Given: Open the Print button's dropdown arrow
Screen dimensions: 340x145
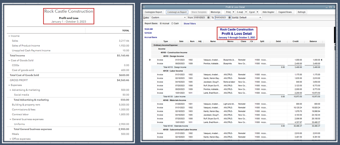Looking at the screenshot, I should tap(233, 12).
